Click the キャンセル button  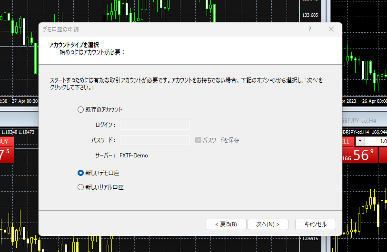(x=315, y=224)
